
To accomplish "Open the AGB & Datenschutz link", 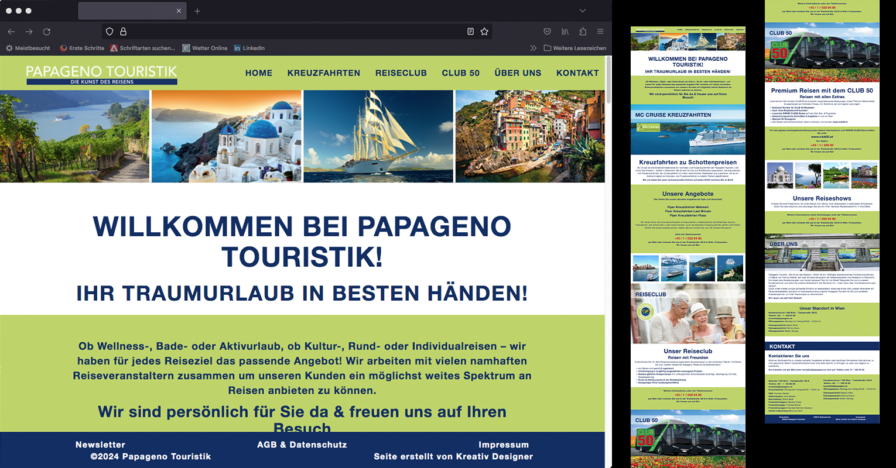I will pyautogui.click(x=302, y=445).
